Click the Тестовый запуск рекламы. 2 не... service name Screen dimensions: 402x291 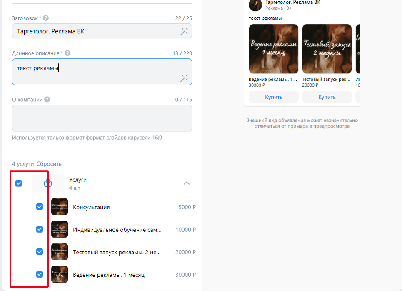(x=117, y=253)
